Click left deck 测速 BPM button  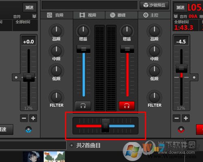(x=29, y=7)
